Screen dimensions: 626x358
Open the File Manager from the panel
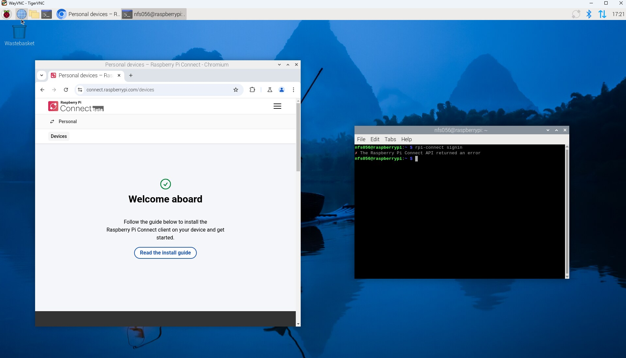pyautogui.click(x=34, y=14)
